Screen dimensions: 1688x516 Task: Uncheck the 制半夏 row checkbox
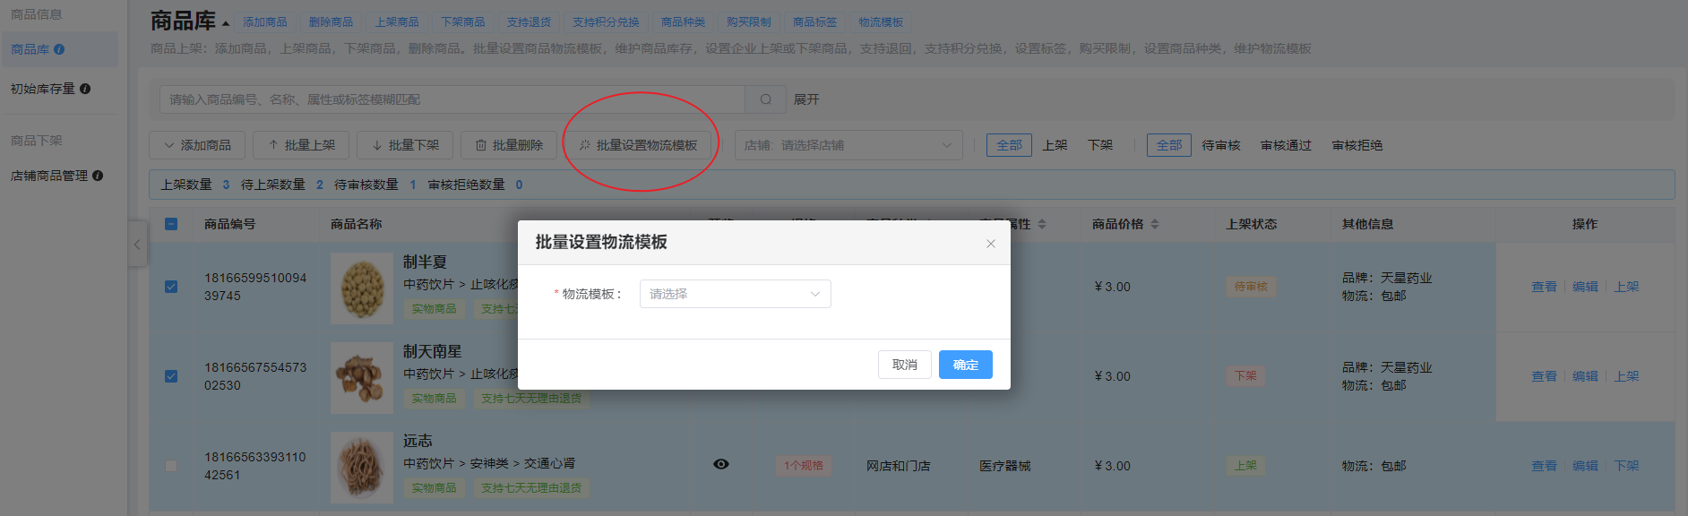coord(171,287)
